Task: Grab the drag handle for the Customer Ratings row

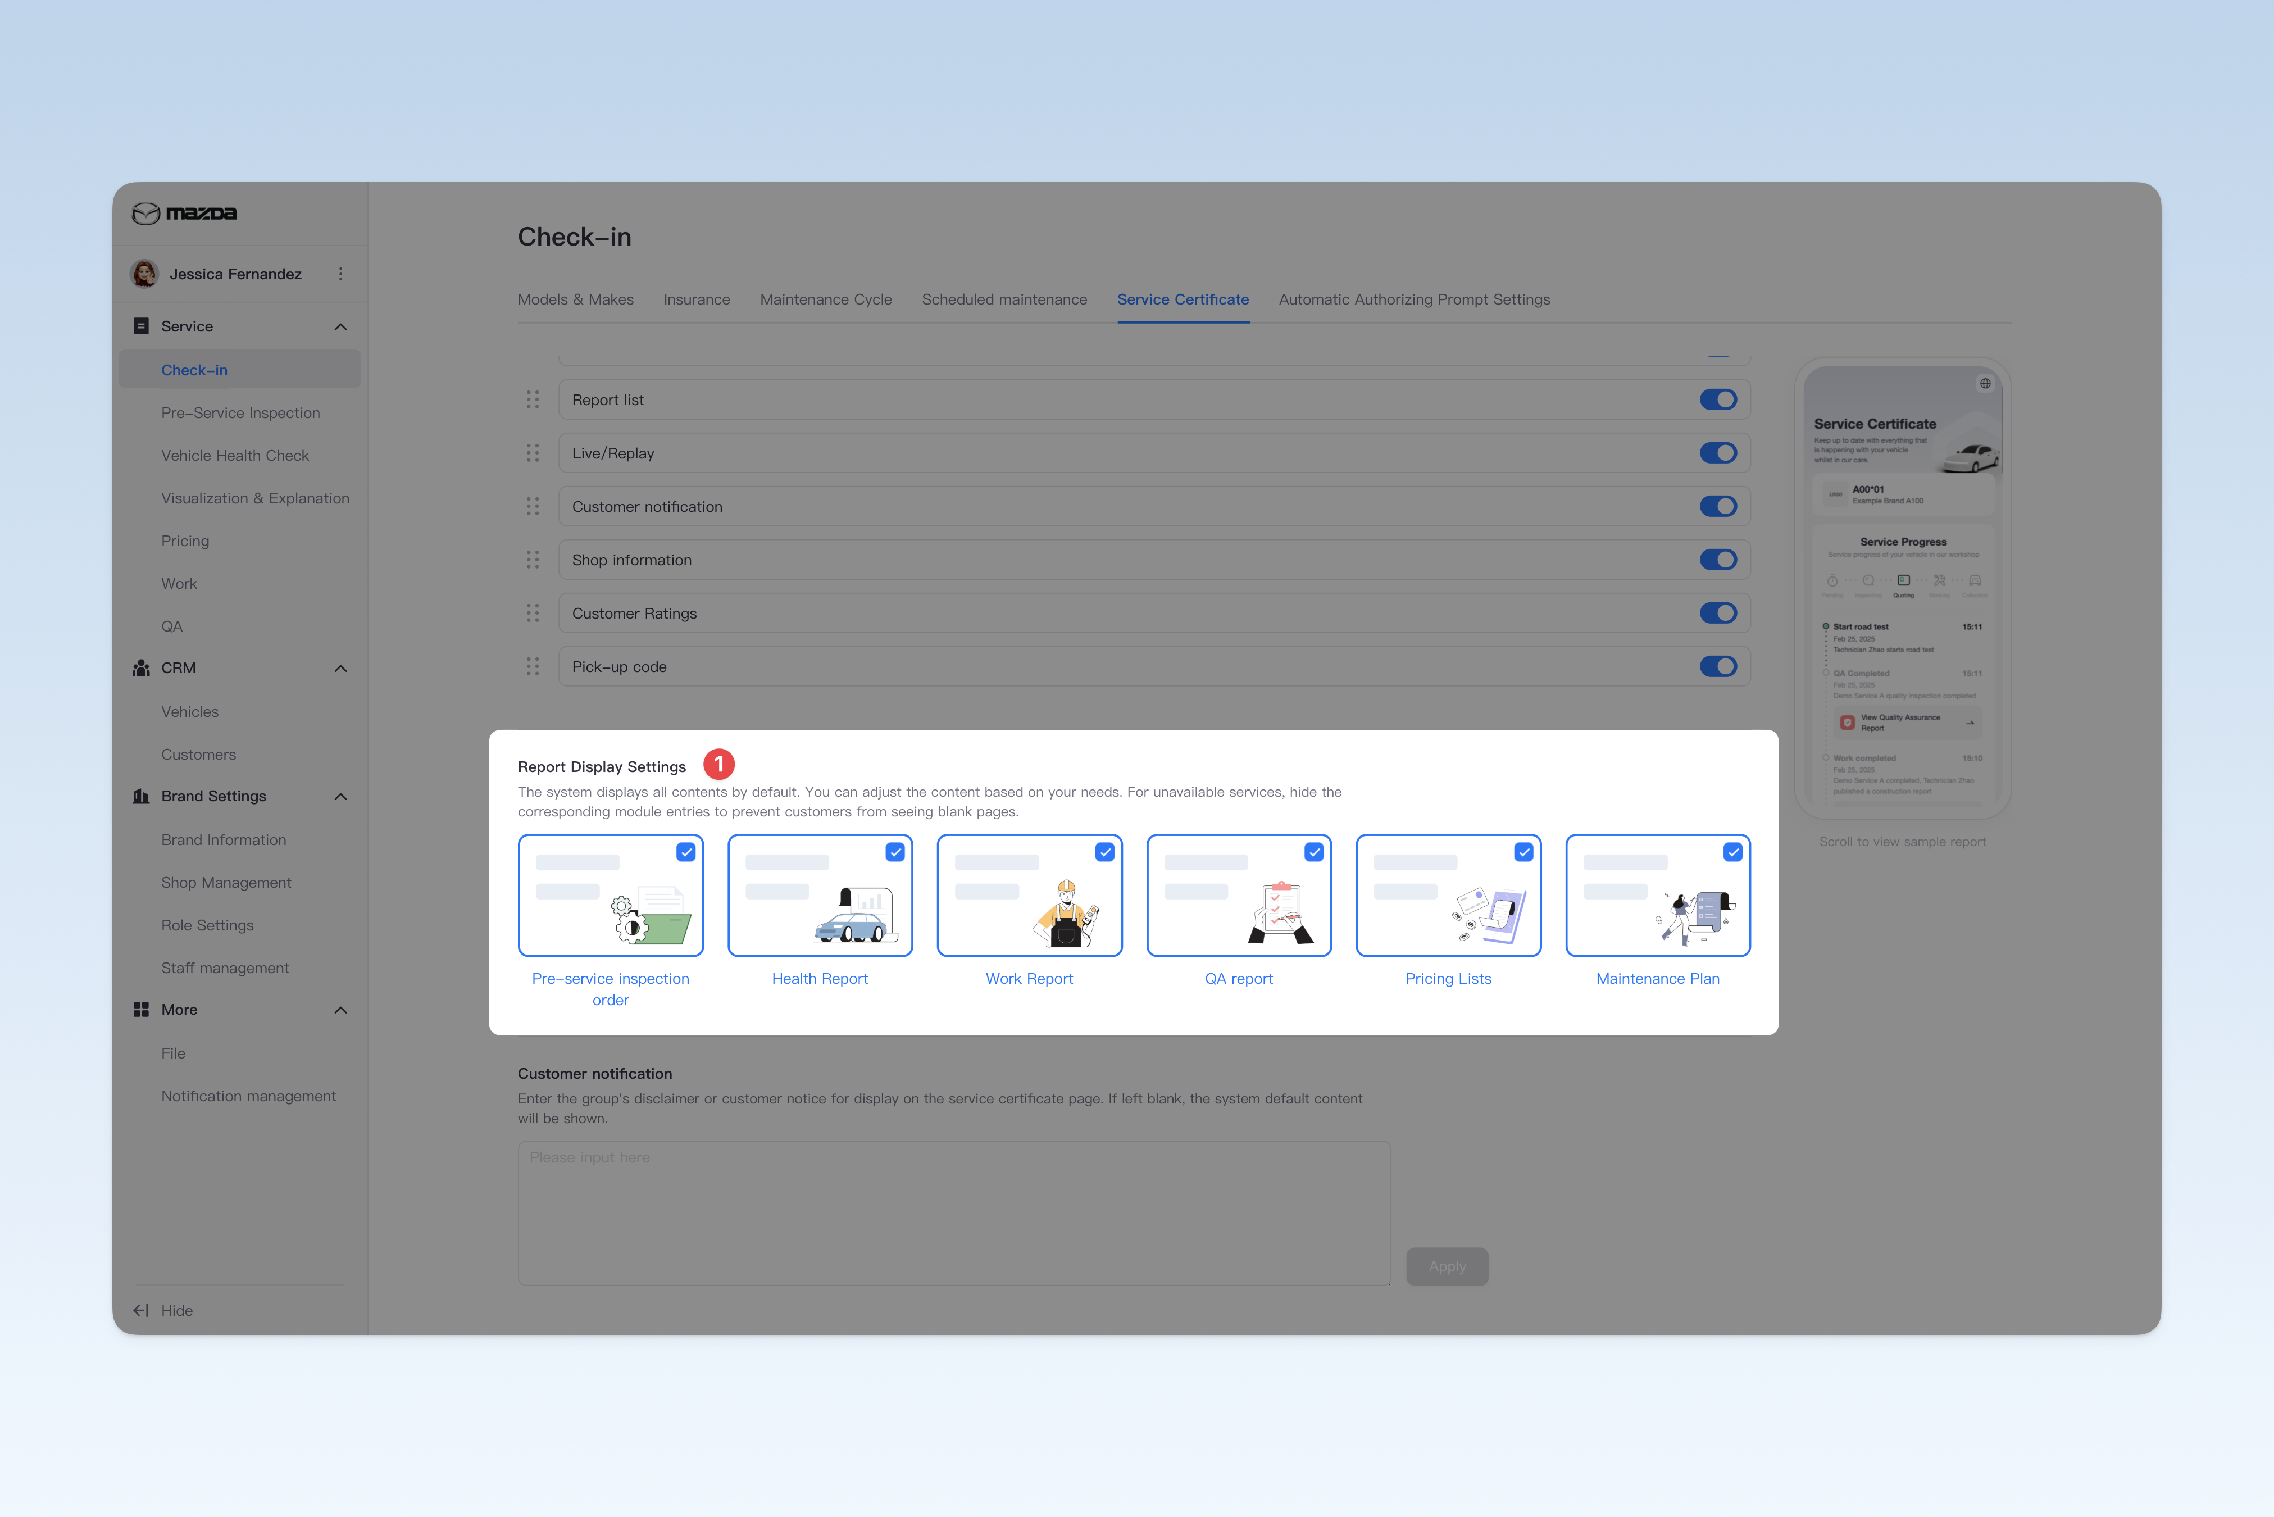Action: (x=533, y=612)
